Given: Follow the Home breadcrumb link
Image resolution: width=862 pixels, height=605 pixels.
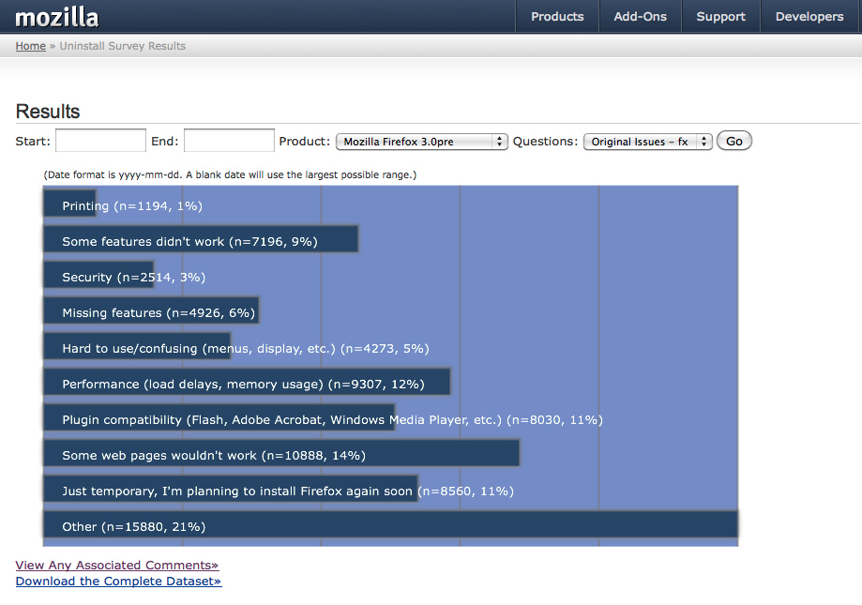Looking at the screenshot, I should point(30,46).
